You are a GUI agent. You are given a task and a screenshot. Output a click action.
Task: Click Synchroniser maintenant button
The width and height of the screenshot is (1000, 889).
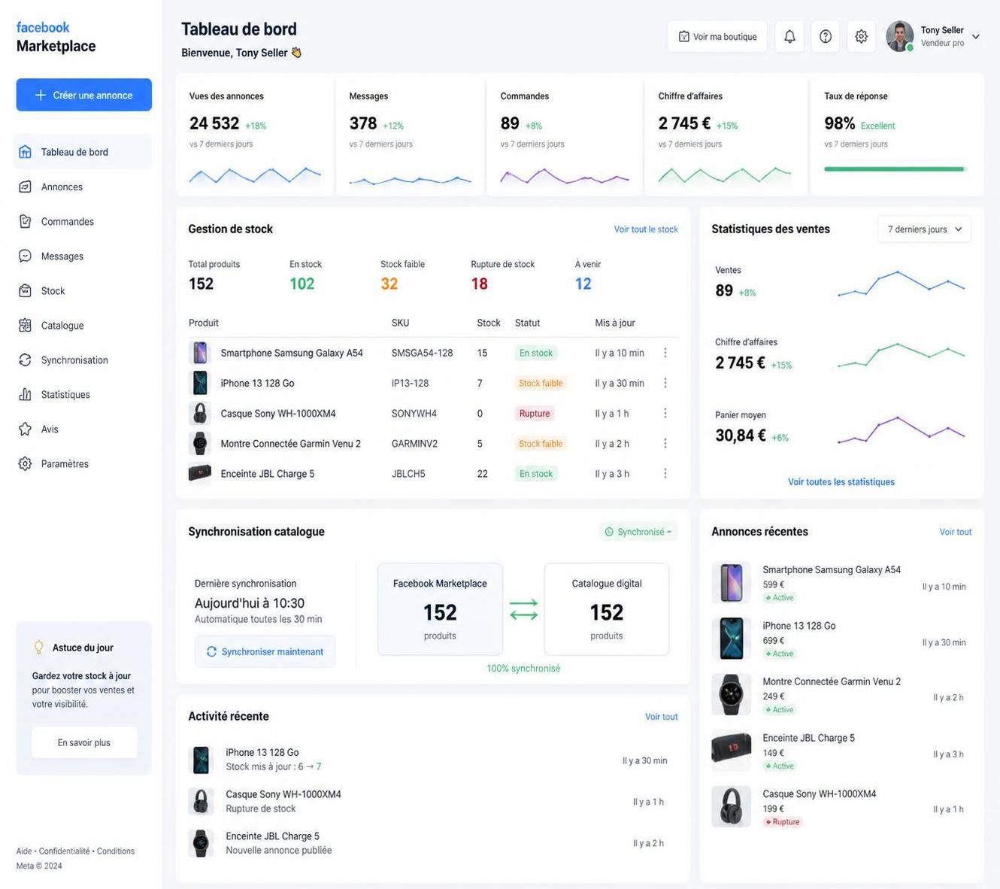tap(265, 651)
